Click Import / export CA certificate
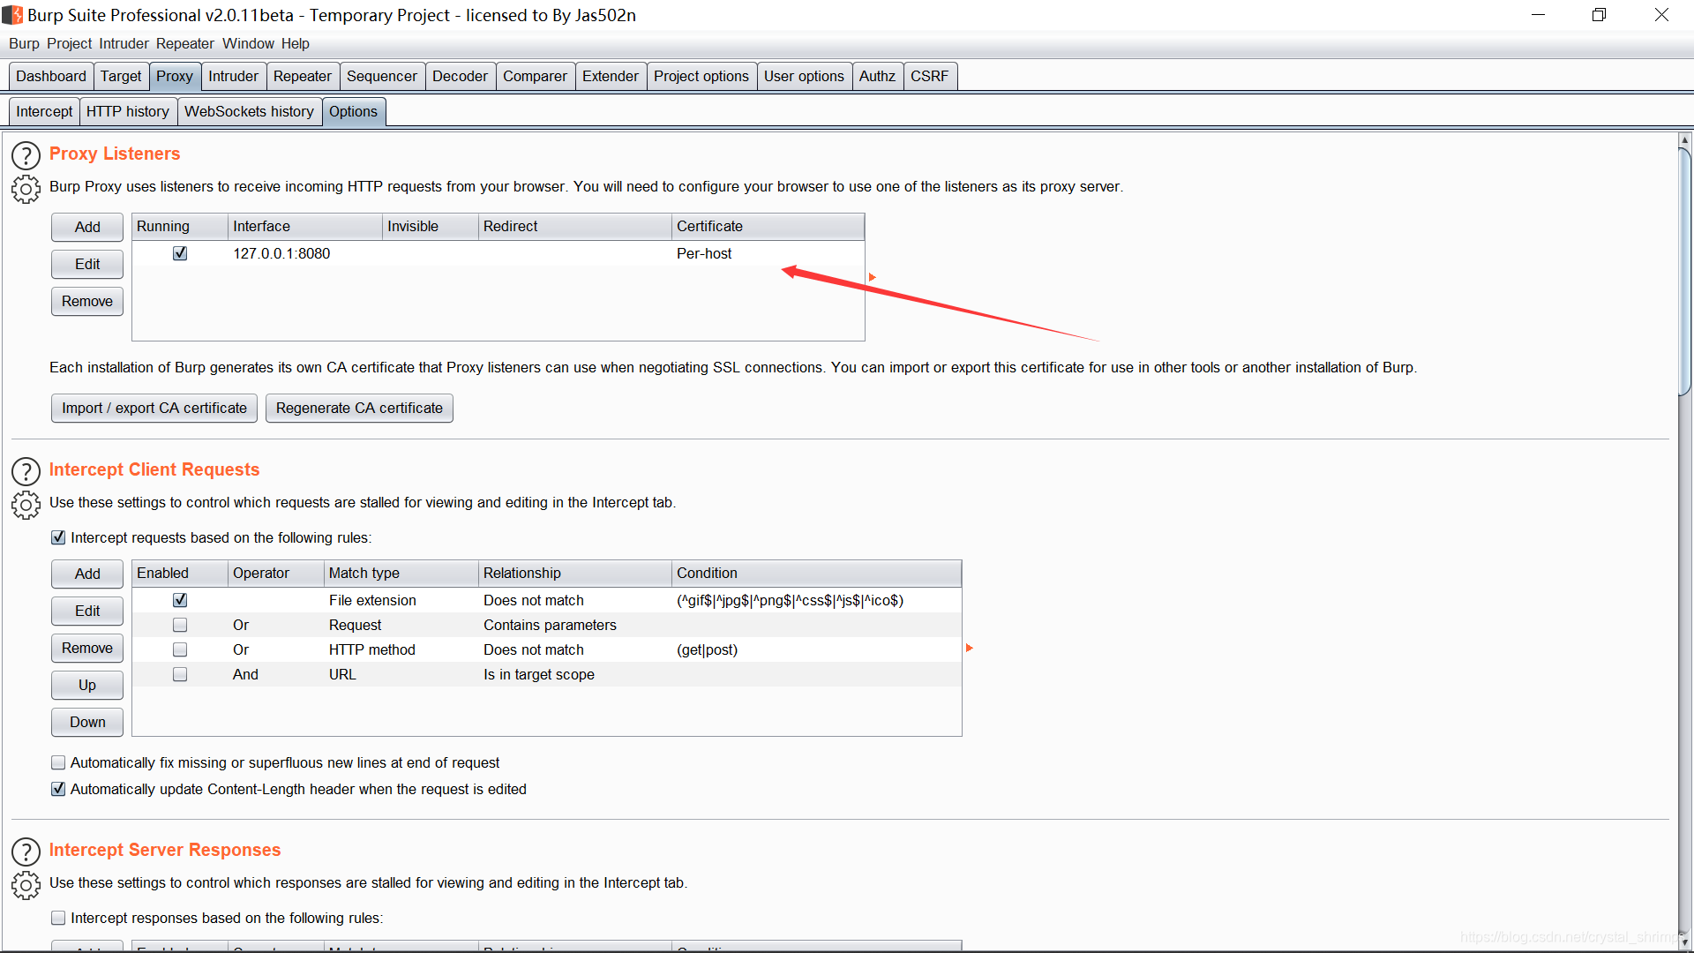Screen dimensions: 1694x953 [154, 408]
